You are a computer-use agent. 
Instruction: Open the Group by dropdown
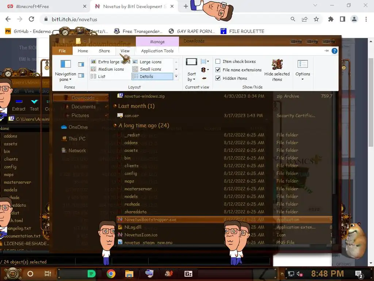205,61
